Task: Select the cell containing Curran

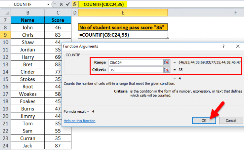Action: click(28, 138)
